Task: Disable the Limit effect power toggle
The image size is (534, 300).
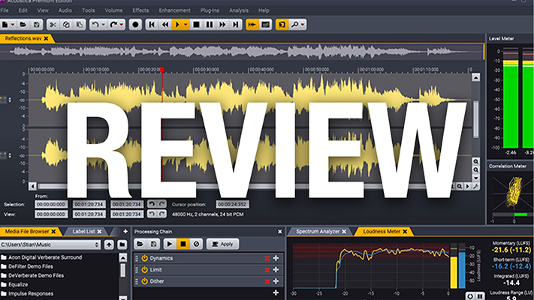Action: click(144, 270)
